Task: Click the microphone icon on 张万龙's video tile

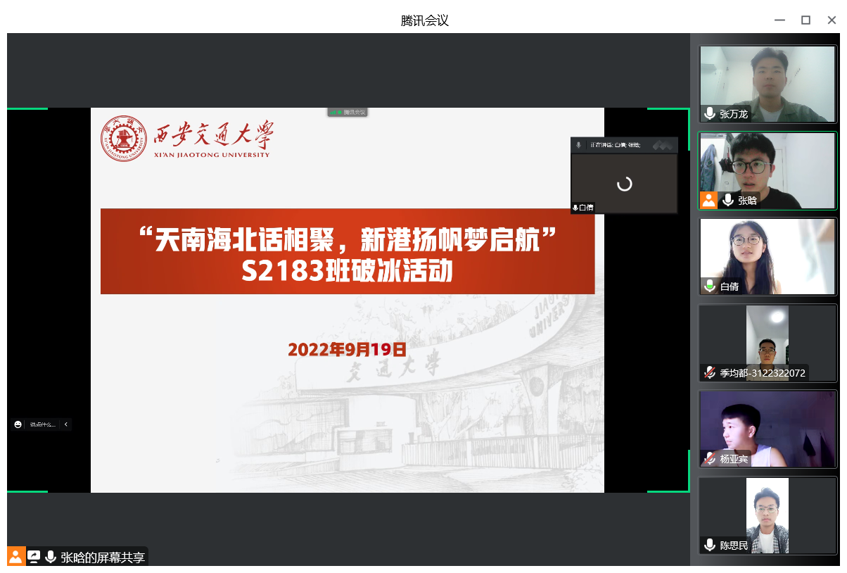Action: (710, 114)
